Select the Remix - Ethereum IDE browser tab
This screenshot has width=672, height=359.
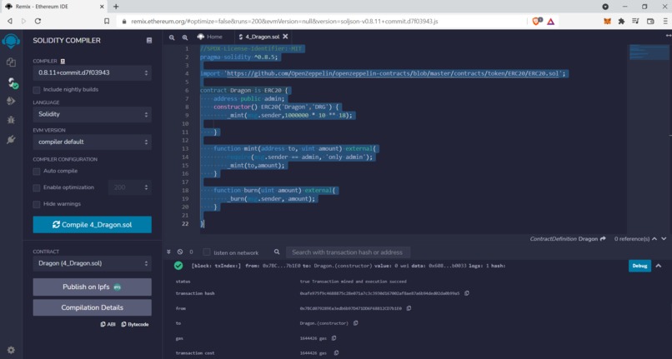[x=52, y=7]
